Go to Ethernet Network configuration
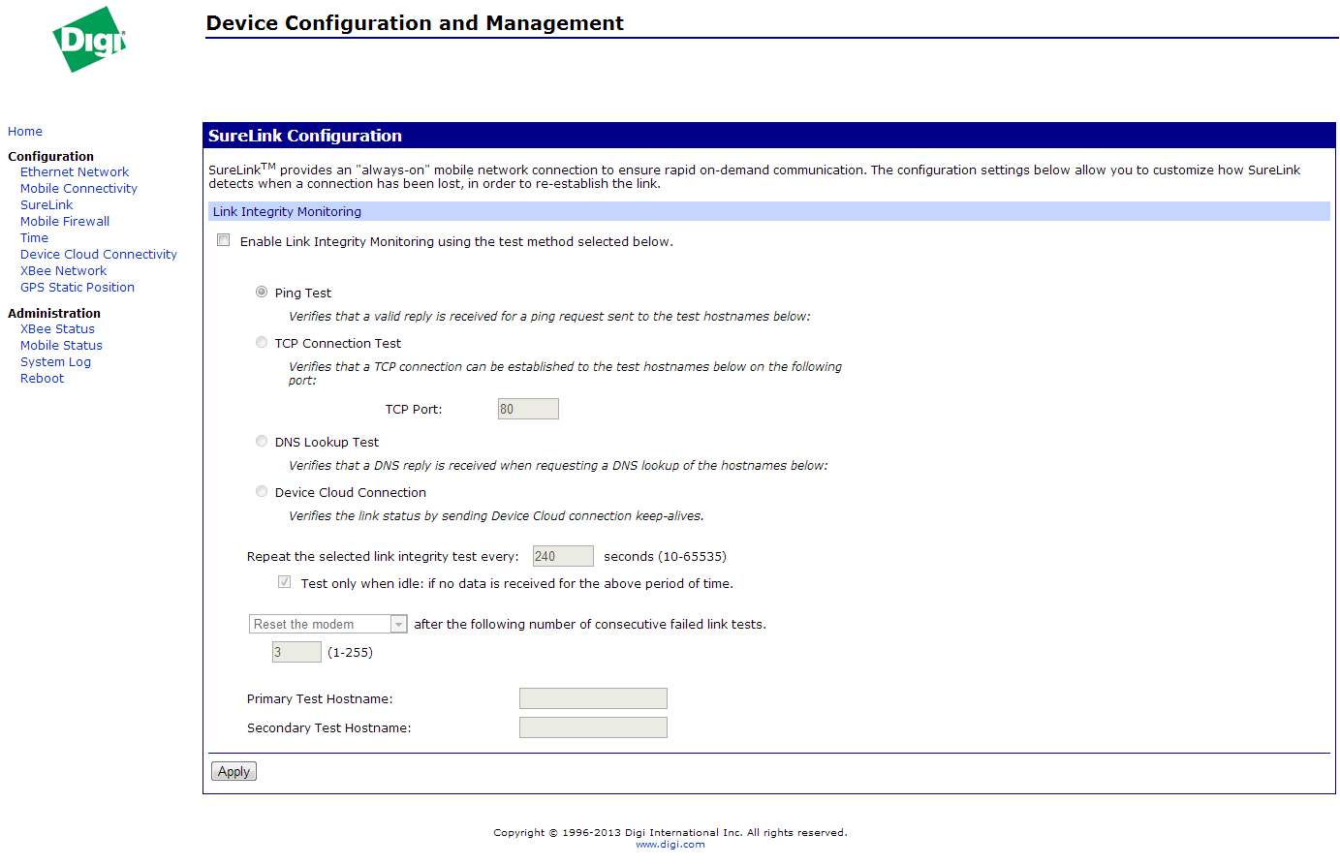This screenshot has height=865, width=1340. click(x=75, y=172)
